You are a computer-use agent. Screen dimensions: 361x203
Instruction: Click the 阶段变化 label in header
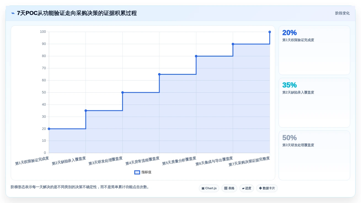(x=342, y=13)
